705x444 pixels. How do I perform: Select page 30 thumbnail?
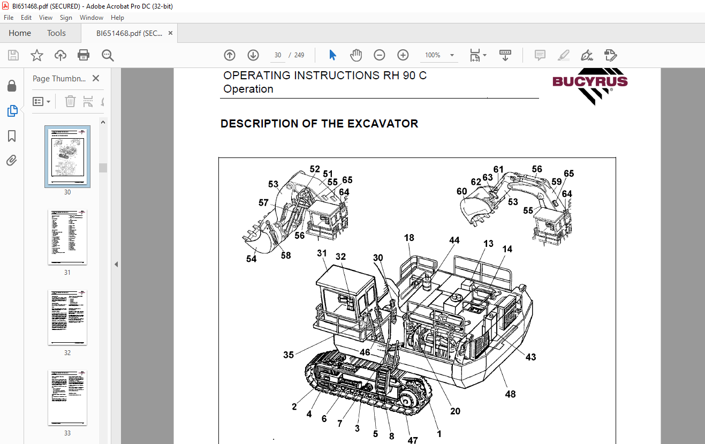(67, 156)
